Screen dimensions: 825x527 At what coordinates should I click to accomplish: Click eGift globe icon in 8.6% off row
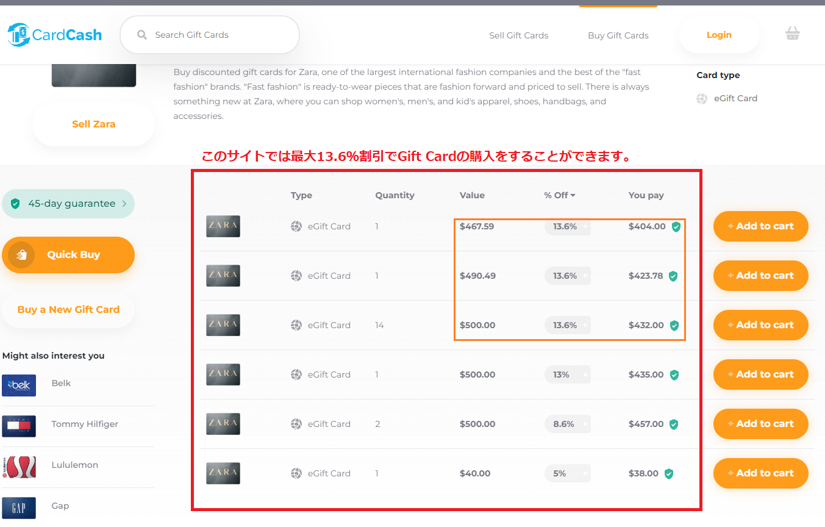click(x=296, y=424)
